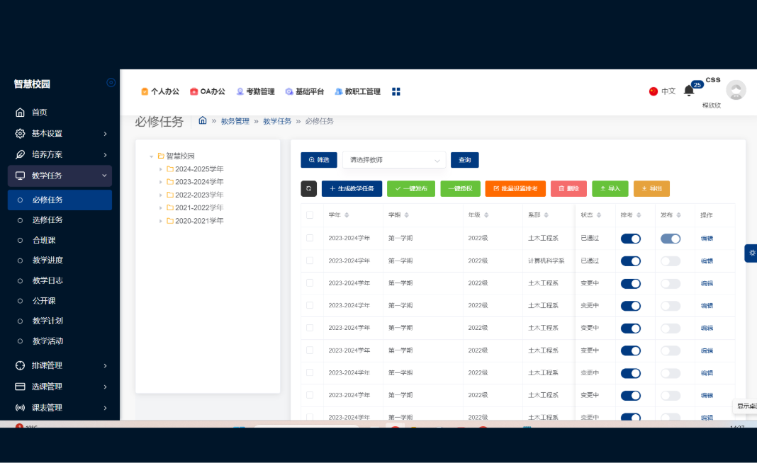Click the green 一键授权 button

pyautogui.click(x=460, y=188)
